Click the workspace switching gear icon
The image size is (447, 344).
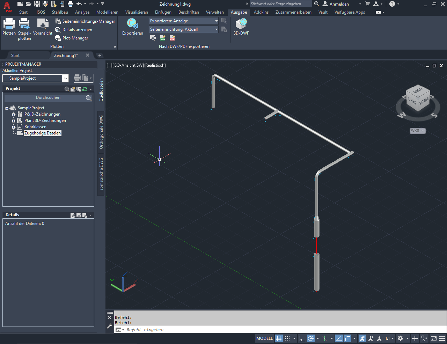point(401,338)
